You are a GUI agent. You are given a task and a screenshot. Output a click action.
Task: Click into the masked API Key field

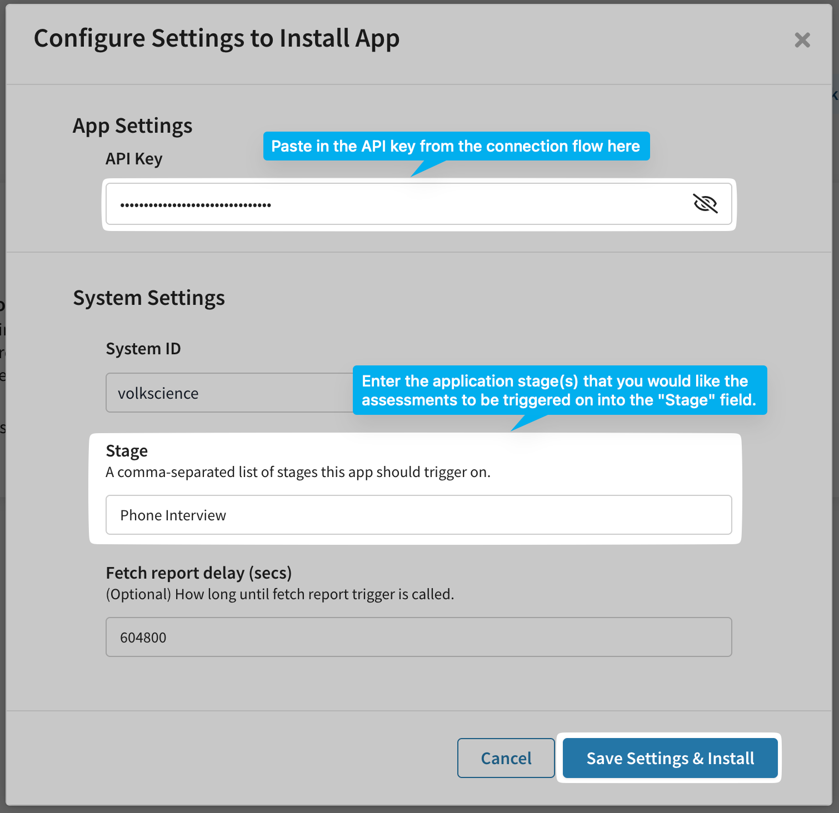click(x=389, y=204)
